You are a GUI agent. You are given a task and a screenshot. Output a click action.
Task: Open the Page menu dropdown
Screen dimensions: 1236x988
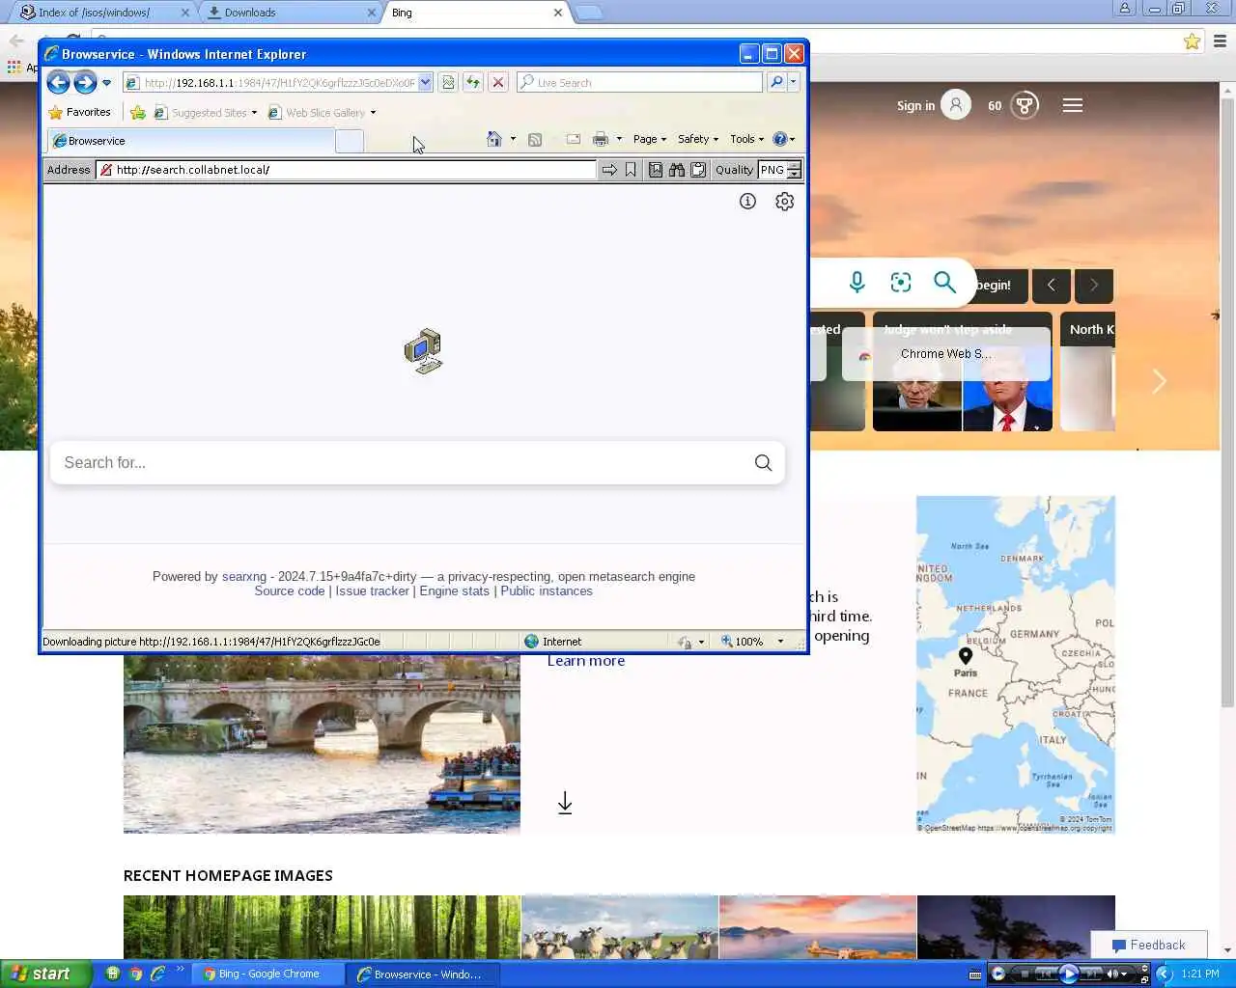[650, 139]
